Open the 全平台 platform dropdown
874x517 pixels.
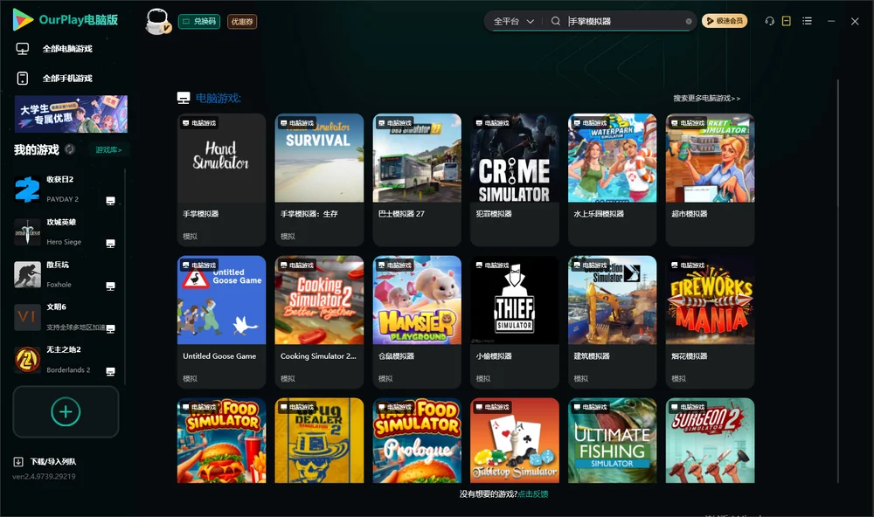pyautogui.click(x=513, y=21)
